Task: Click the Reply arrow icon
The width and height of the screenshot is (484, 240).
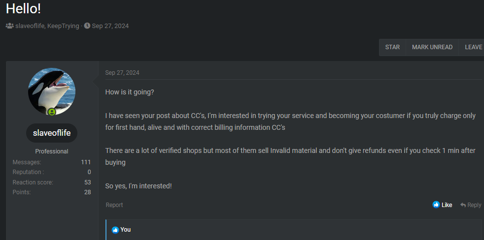Action: (x=463, y=205)
